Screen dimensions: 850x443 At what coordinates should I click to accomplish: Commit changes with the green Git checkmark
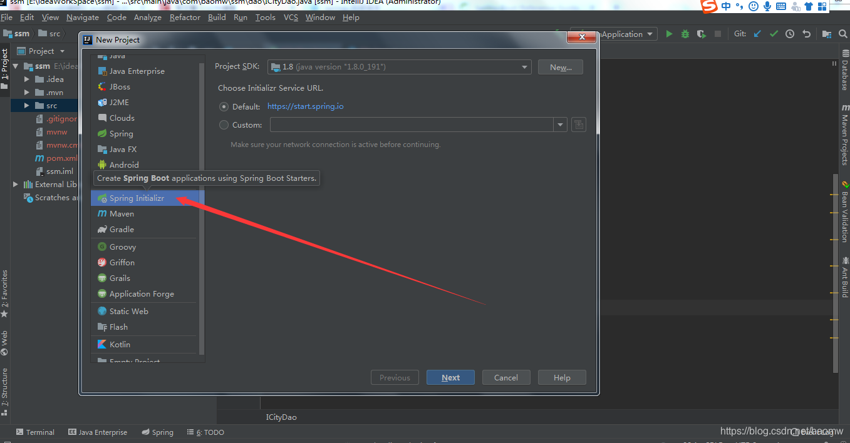click(774, 34)
